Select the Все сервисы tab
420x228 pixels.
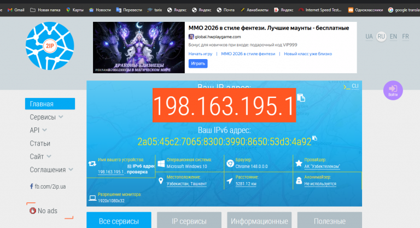click(x=119, y=220)
